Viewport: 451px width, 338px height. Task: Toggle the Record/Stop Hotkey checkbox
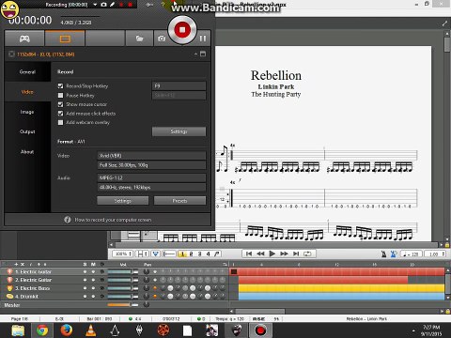[60, 85]
